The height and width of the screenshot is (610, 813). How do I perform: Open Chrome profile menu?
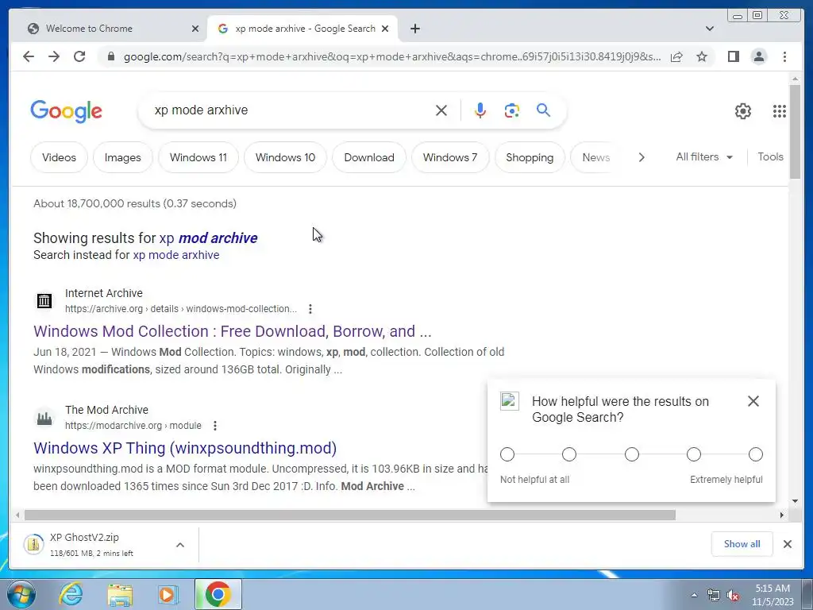(759, 56)
